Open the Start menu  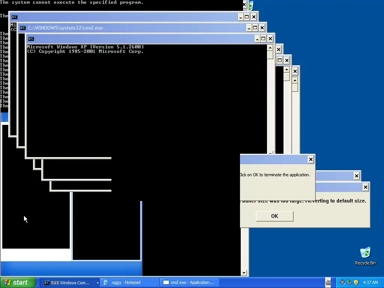18,282
